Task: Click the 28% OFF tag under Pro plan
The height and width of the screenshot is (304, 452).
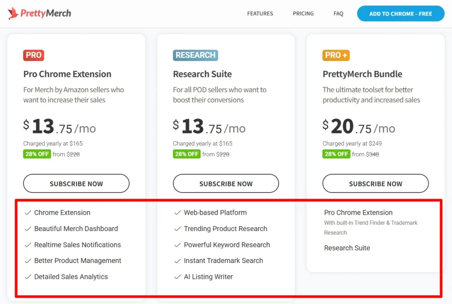Action: click(x=37, y=154)
